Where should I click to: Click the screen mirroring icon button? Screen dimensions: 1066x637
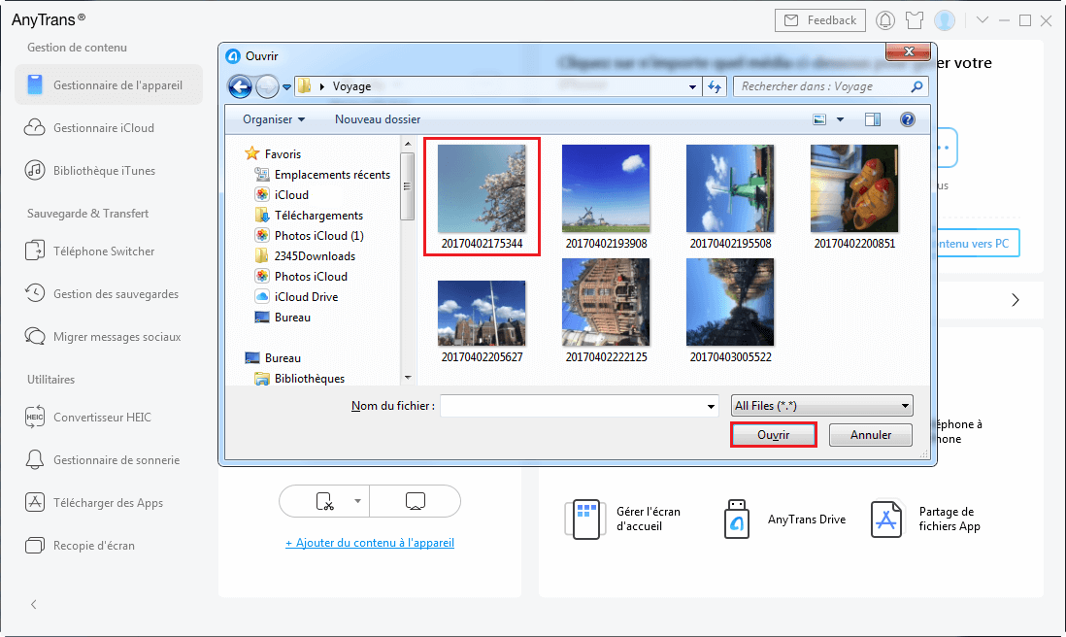[x=416, y=502]
